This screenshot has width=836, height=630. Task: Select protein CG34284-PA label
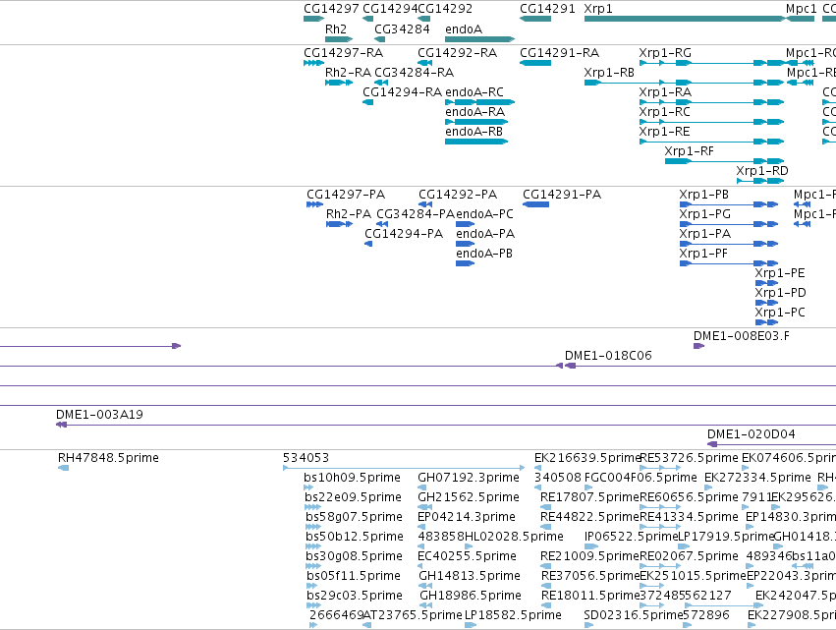(416, 214)
